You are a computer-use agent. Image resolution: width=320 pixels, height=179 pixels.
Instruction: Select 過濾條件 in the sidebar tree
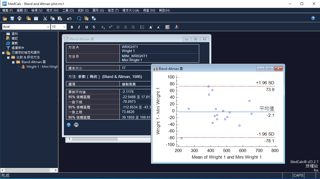[18, 48]
